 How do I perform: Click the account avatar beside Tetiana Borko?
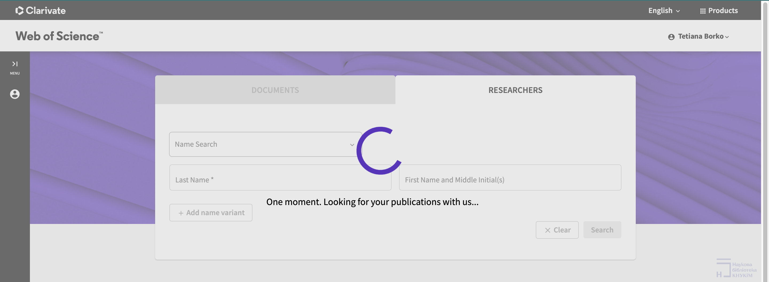click(671, 37)
